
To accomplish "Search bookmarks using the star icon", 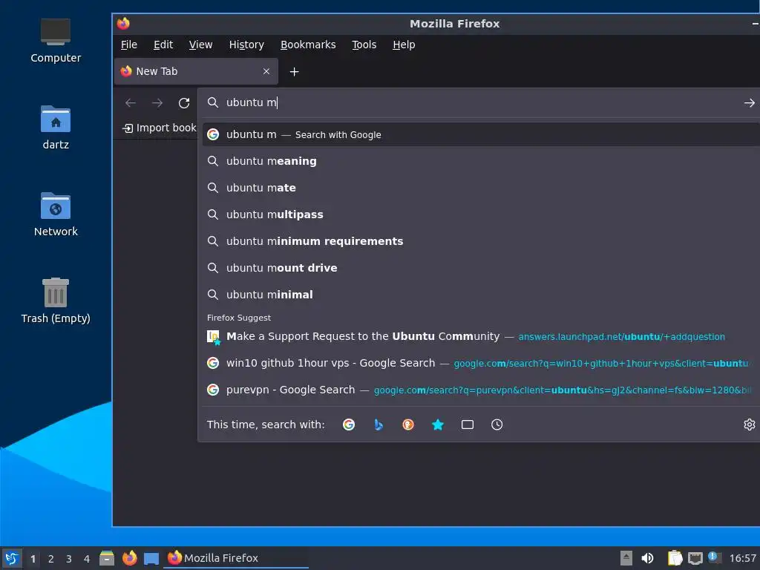I will [438, 425].
